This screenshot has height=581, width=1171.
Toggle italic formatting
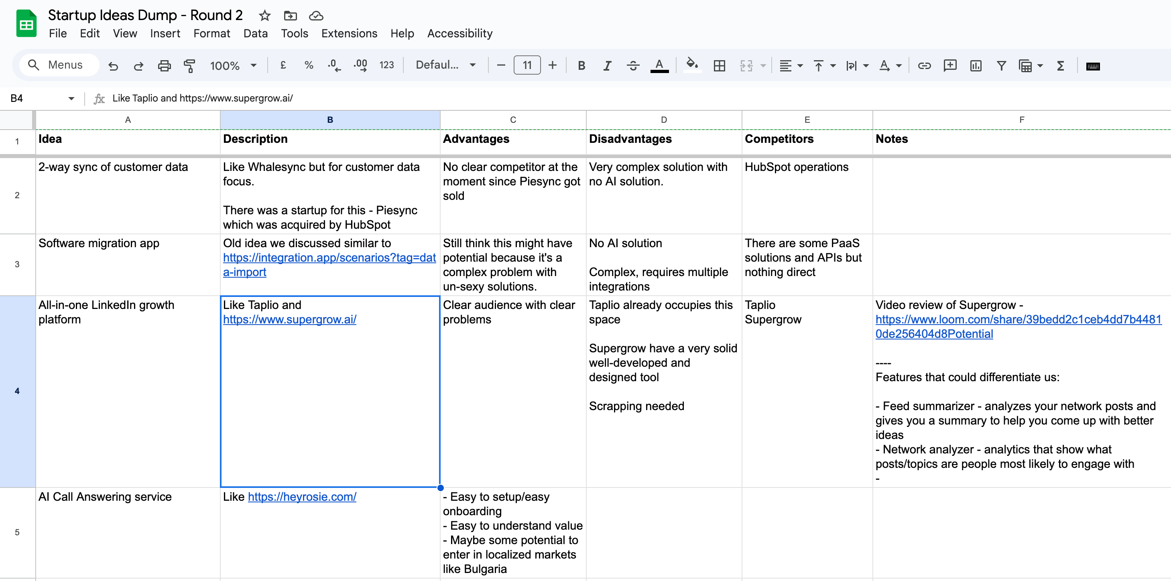pos(606,66)
